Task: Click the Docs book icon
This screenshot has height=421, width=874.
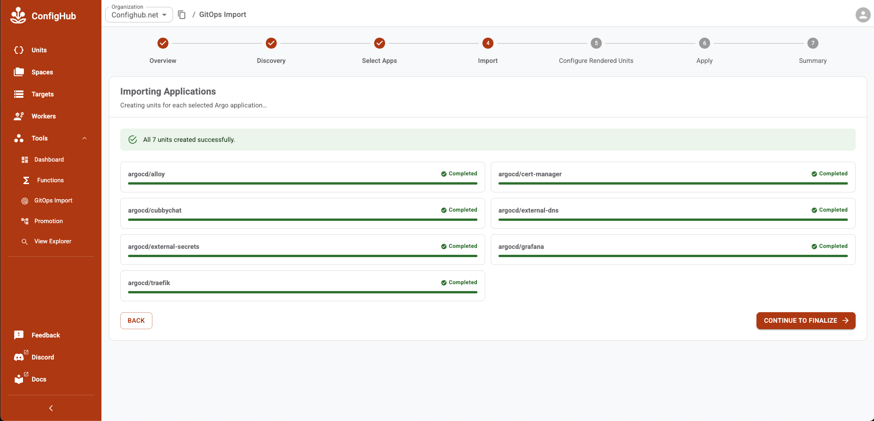Action: (19, 379)
